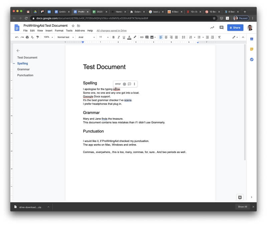Image resolution: width=267 pixels, height=225 pixels.
Task: Clear formatting with toolbar icon
Action: (219, 37)
